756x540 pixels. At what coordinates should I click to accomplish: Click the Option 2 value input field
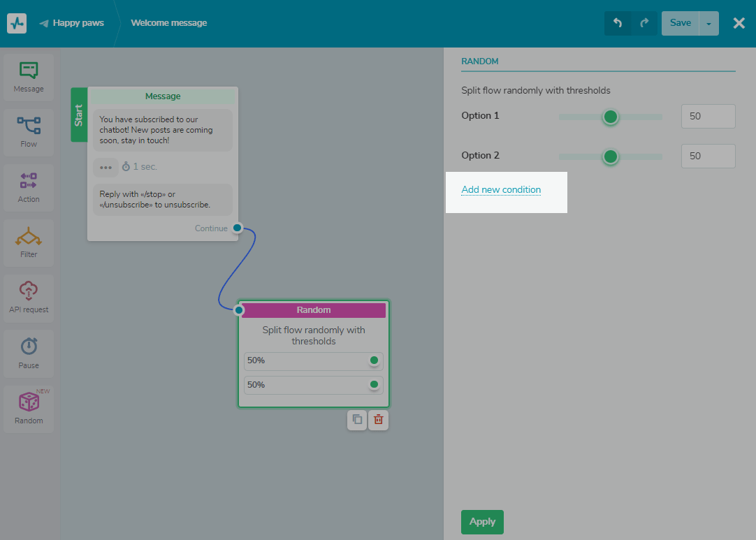click(708, 156)
